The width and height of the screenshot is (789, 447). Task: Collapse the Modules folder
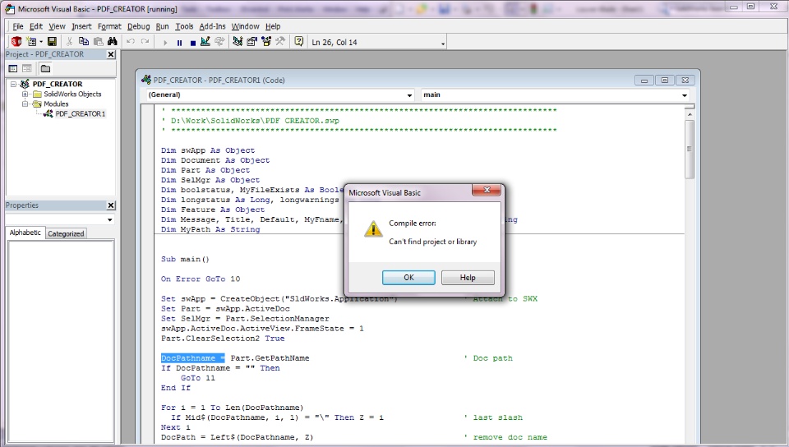pos(25,104)
